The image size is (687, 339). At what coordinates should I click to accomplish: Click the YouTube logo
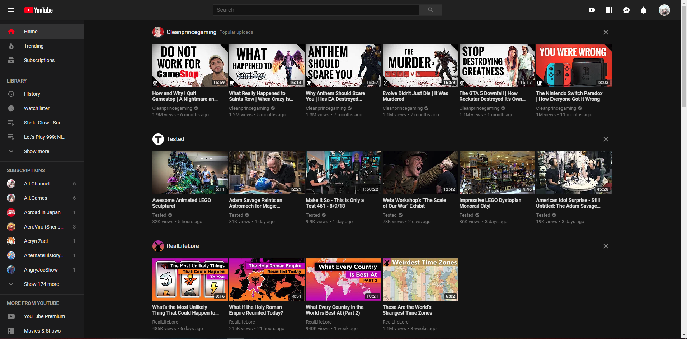[38, 10]
